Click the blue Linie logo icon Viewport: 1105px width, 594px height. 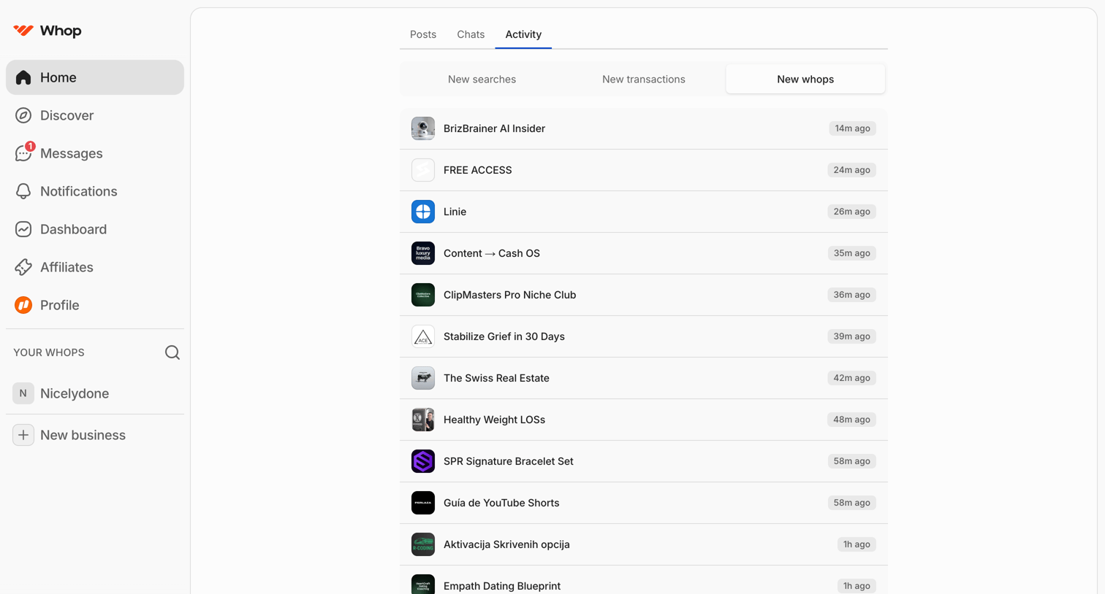423,212
